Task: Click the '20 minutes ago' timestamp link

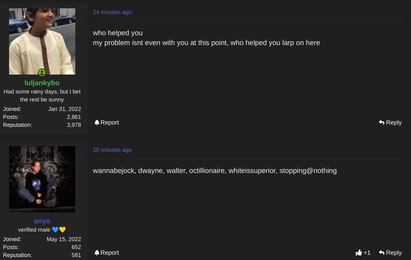Action: point(112,150)
